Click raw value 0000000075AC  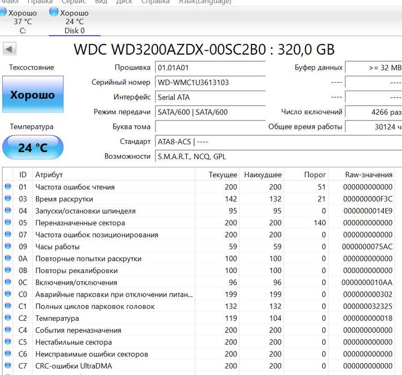367,247
